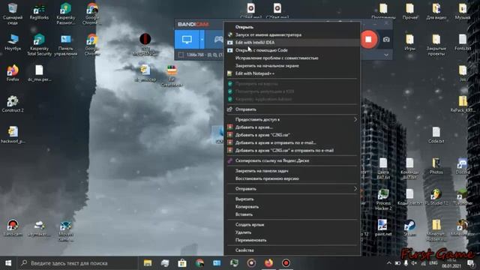Select the TLauncher desktop icon
This screenshot has width=480, height=270.
[x=463, y=196]
